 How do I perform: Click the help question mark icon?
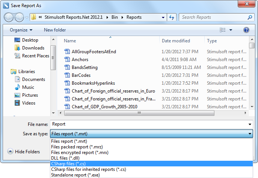point(246,30)
